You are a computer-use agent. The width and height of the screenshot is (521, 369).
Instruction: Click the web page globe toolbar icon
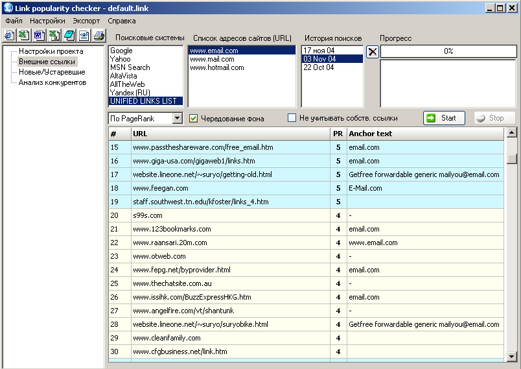[x=84, y=35]
